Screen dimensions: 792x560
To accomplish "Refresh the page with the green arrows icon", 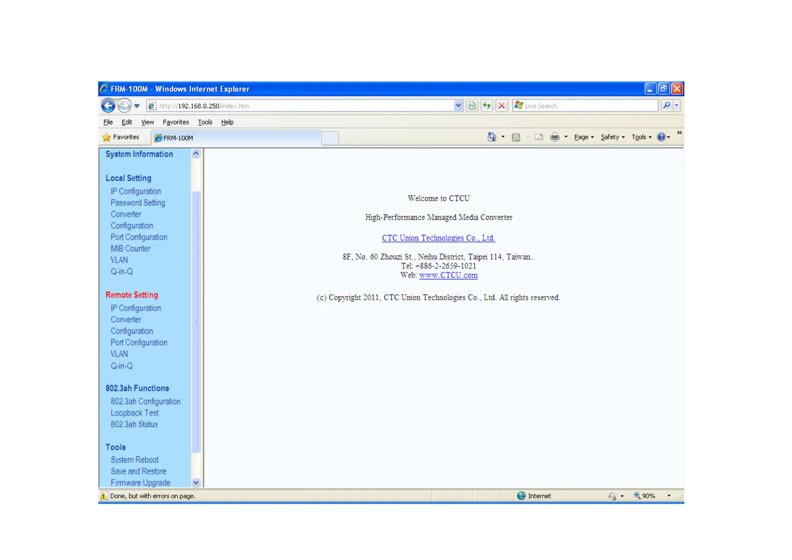I will (487, 106).
